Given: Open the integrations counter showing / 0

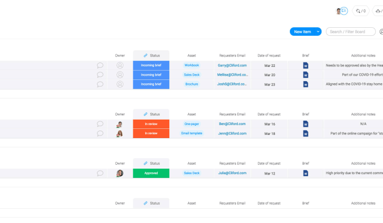Looking at the screenshot, I should pos(361,11).
